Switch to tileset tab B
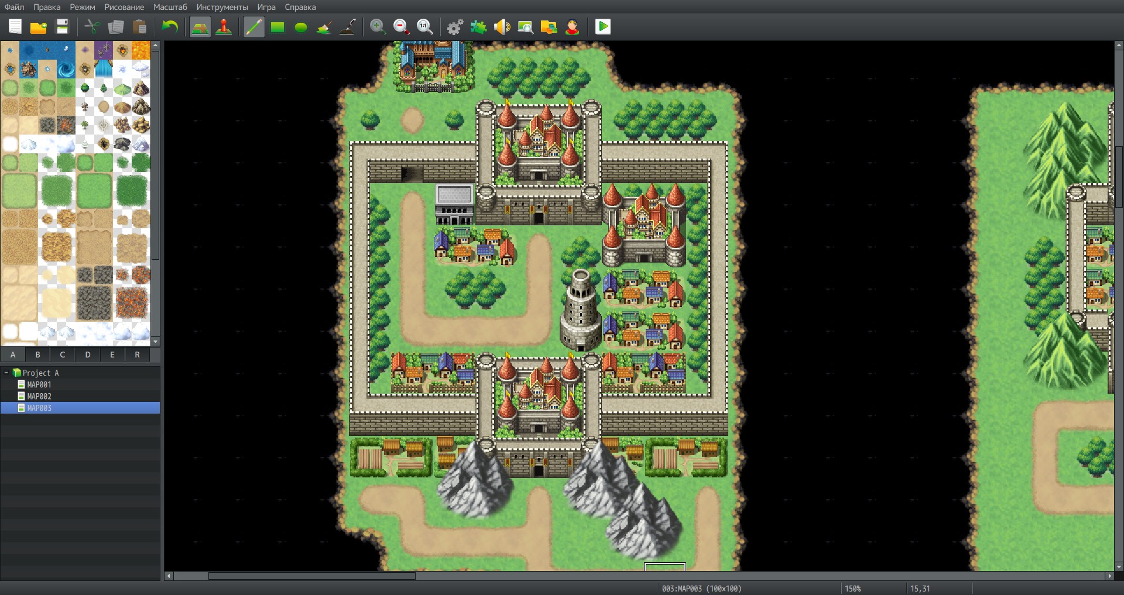This screenshot has height=595, width=1124. pyautogui.click(x=37, y=355)
